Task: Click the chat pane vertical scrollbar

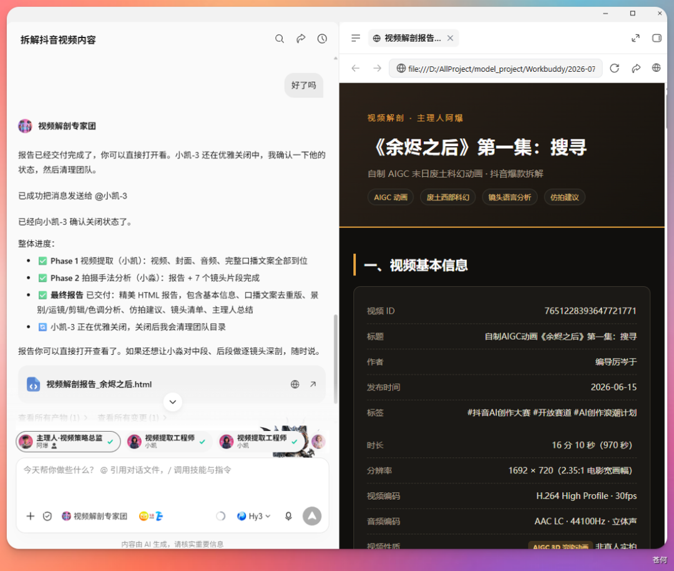Action: 335,359
